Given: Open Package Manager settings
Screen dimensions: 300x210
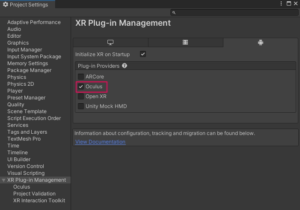Looking at the screenshot, I should 29,70.
